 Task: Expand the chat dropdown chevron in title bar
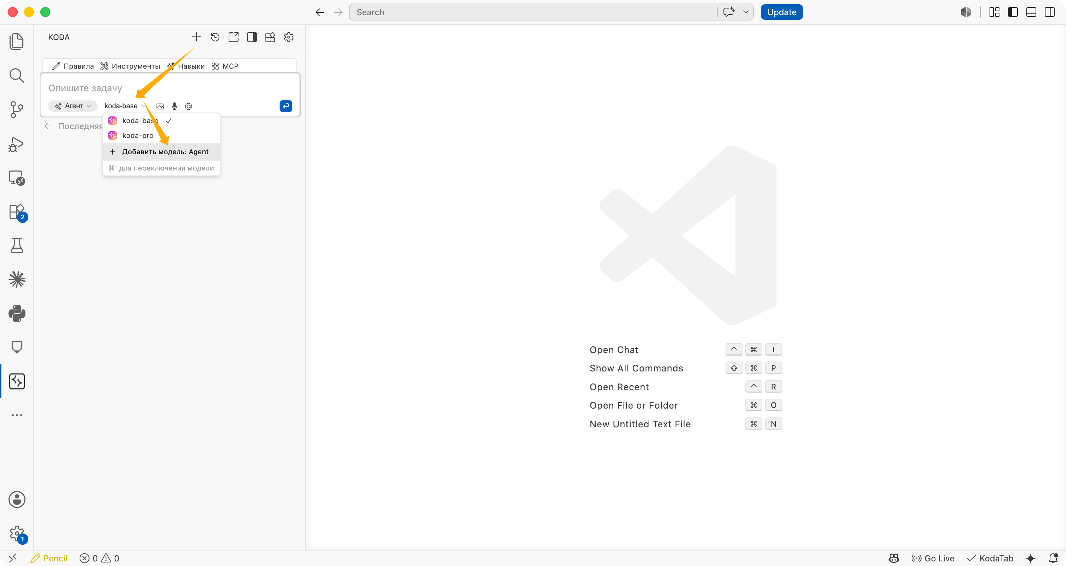point(746,12)
